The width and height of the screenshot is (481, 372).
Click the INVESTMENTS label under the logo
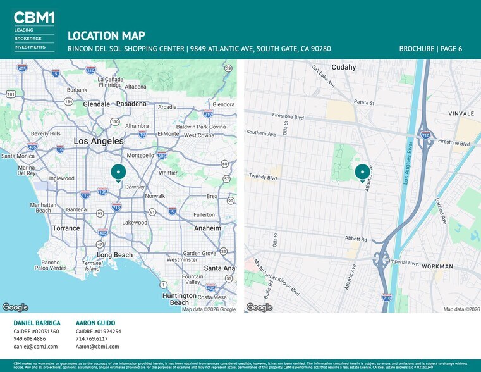[x=30, y=47]
